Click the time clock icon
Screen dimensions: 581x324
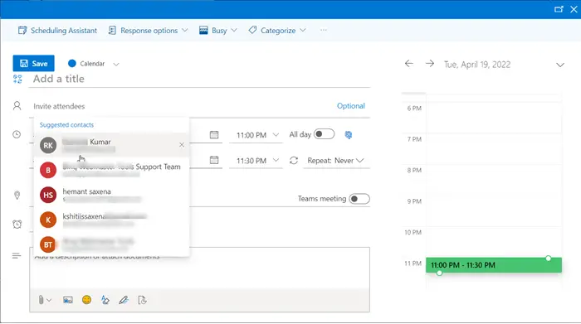[17, 134]
